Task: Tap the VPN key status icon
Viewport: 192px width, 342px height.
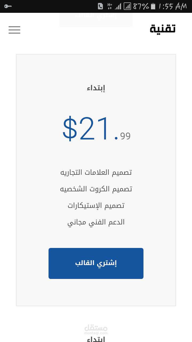Action: [8, 6]
